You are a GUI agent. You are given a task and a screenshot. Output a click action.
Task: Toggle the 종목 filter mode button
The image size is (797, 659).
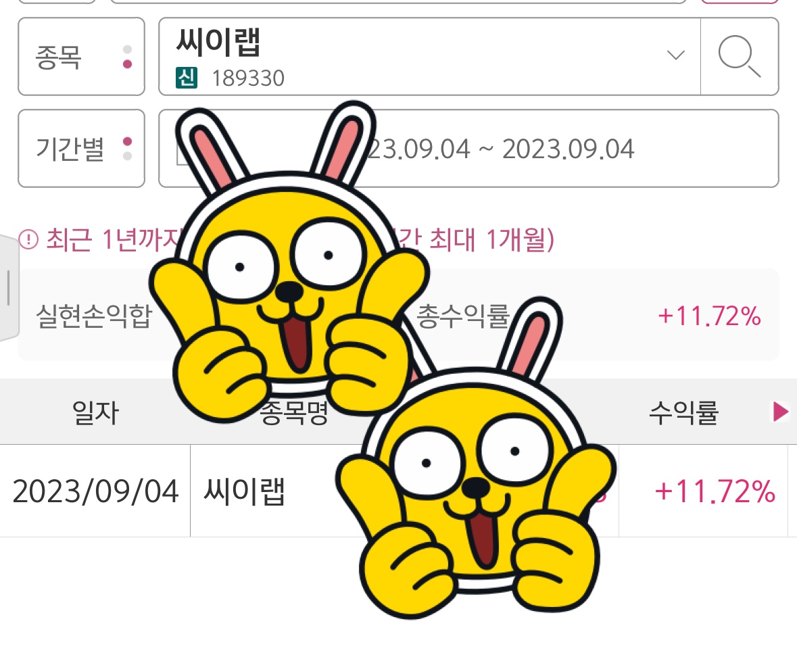point(81,56)
